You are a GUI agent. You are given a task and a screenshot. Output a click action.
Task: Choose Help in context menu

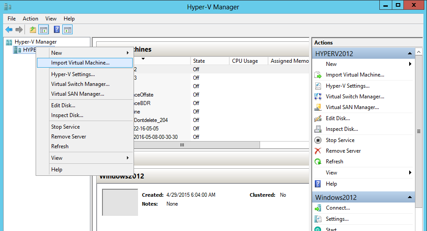(x=85, y=170)
